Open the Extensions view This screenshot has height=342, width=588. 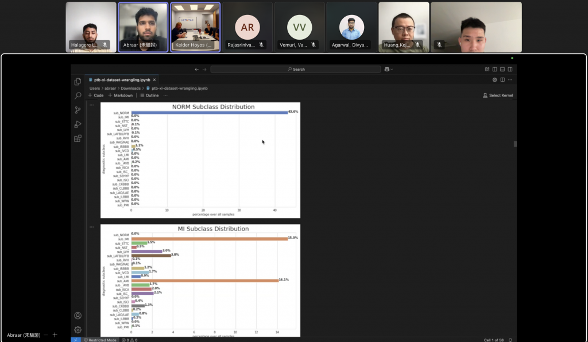(x=78, y=139)
